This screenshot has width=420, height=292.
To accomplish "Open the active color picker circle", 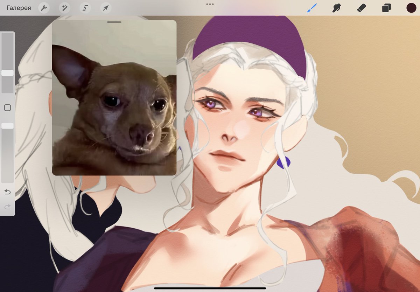I will pos(411,8).
